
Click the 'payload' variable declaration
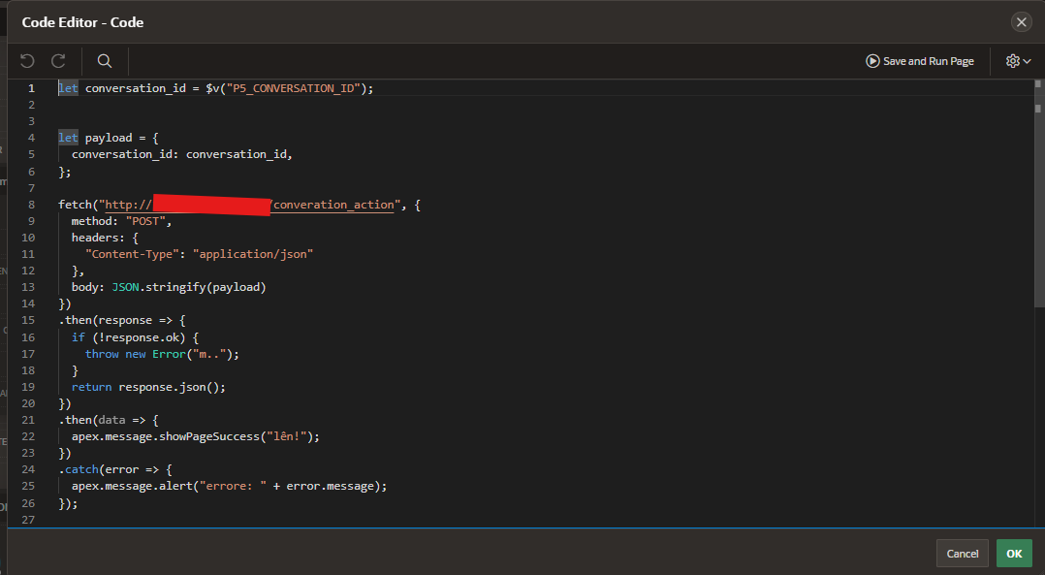coord(109,138)
